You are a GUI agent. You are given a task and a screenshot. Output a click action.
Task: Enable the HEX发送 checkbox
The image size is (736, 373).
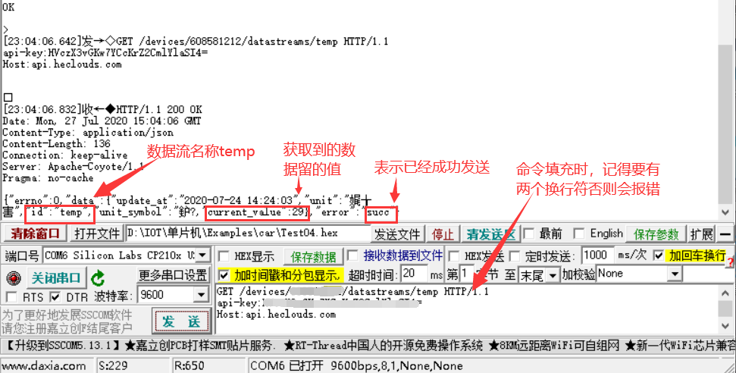pos(454,256)
